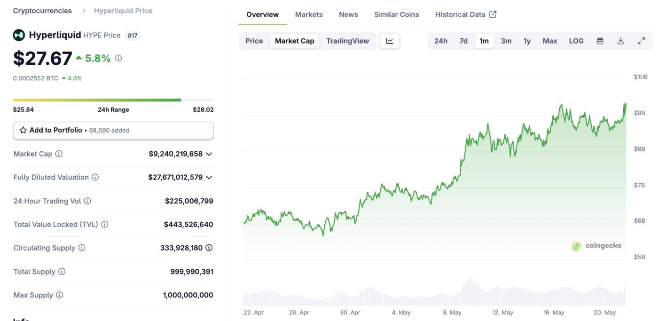Open the calendar date range picker
658x321 pixels.
click(599, 41)
